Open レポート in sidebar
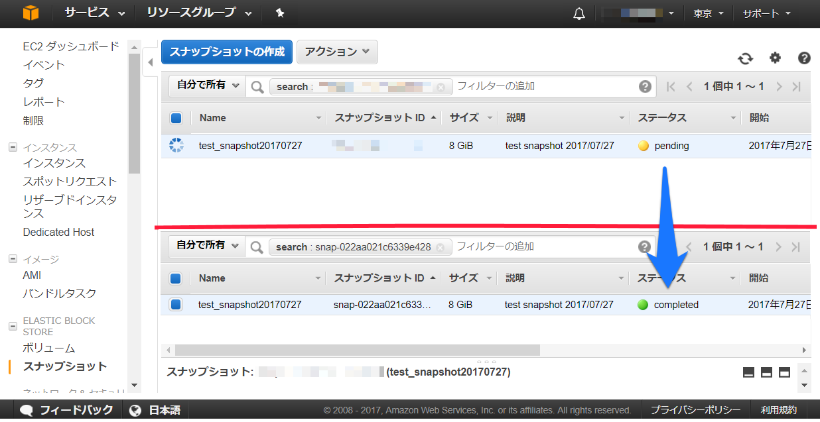 [x=44, y=102]
